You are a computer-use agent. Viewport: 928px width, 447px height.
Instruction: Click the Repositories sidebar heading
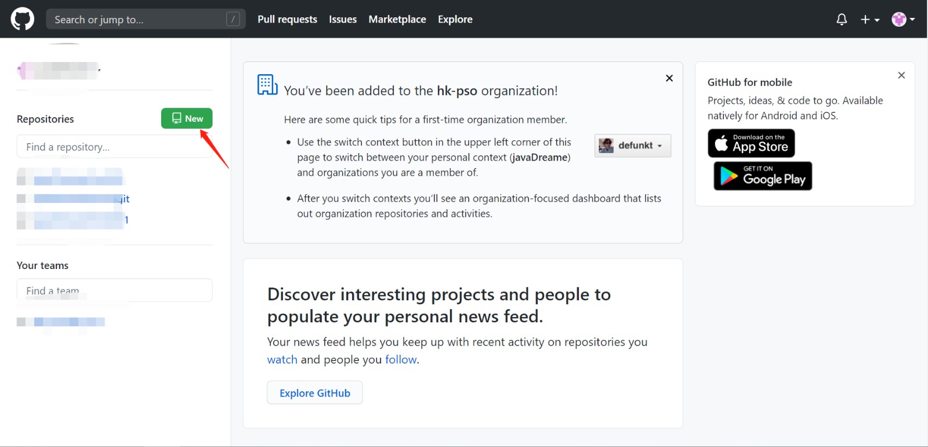(45, 119)
